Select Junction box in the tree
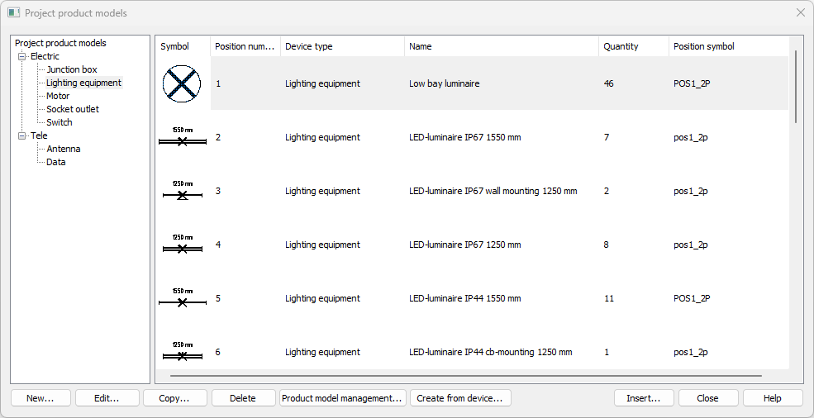The image size is (814, 418). tap(71, 69)
